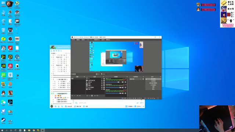Open the Help menu in OBS
235x132 pixels.
(x=108, y=40)
